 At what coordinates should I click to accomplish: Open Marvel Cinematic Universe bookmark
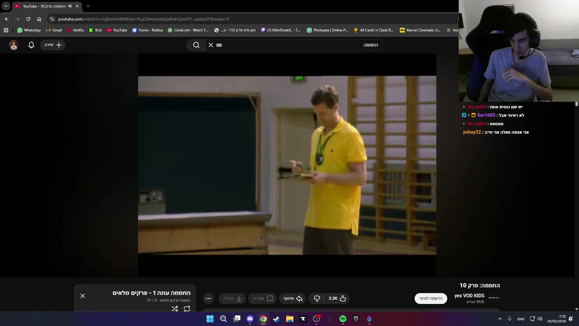pos(420,30)
